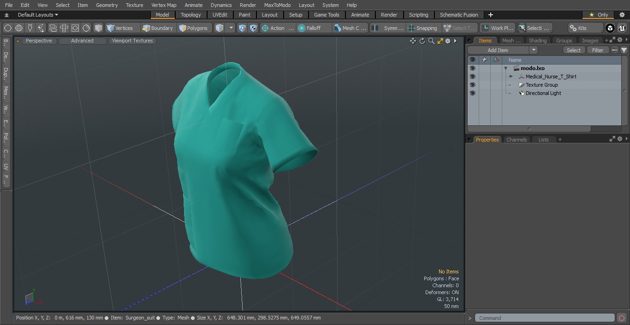Screen dimensions: 630x325
Task: Click the brush stroke tool icon
Action: coord(41,28)
